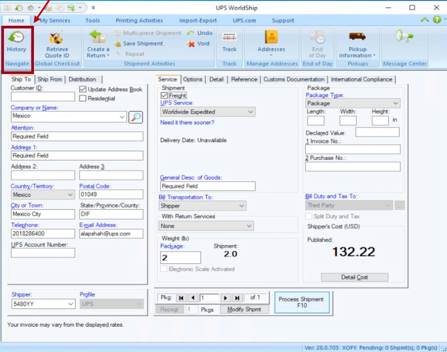Viewport: 447px width, 352px height.
Task: Uncheck the Freight checkbox
Action: pyautogui.click(x=164, y=96)
